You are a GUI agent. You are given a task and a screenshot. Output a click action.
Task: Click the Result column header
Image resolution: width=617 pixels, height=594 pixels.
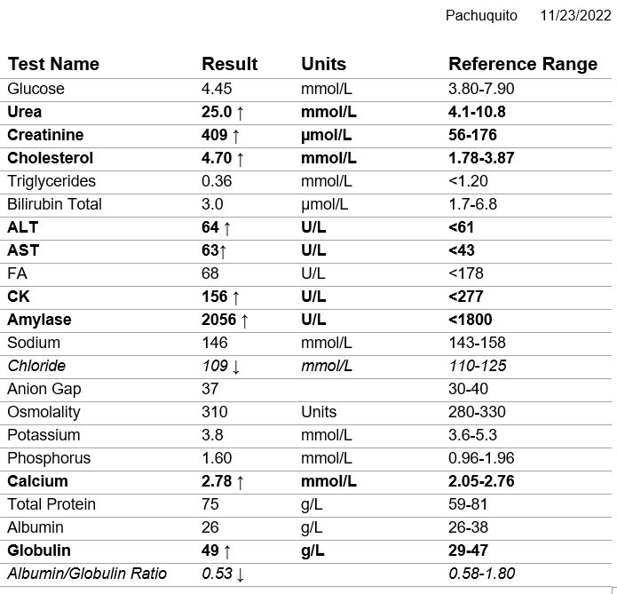click(229, 64)
